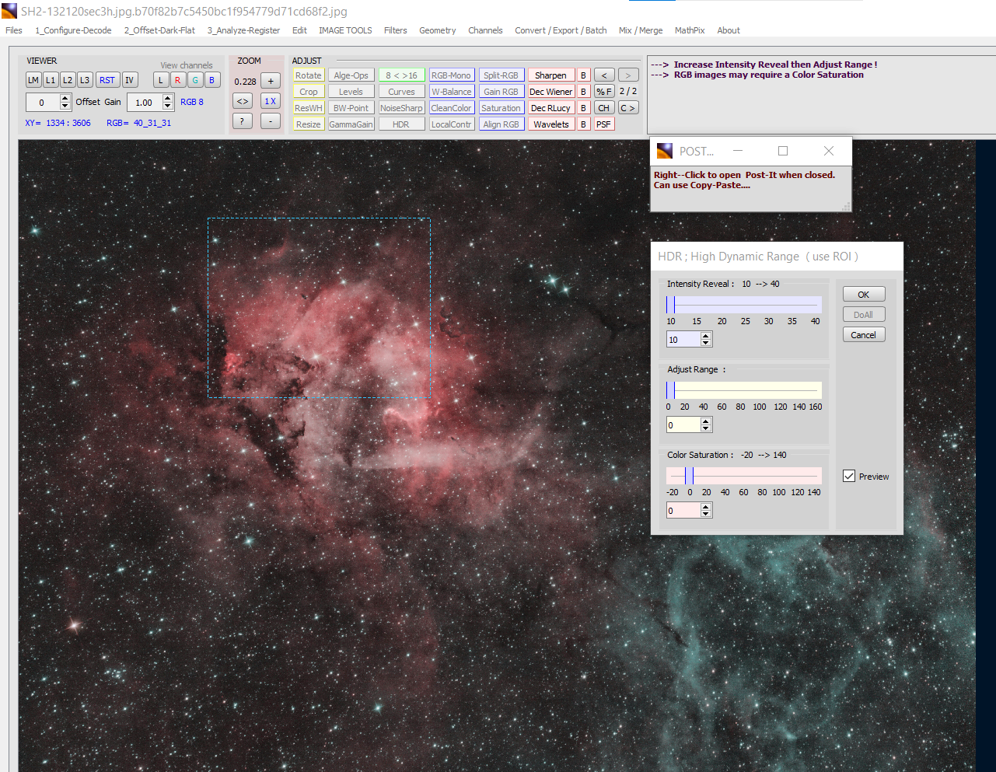This screenshot has height=772, width=996.
Task: Switch viewer to layer L2
Action: (68, 80)
